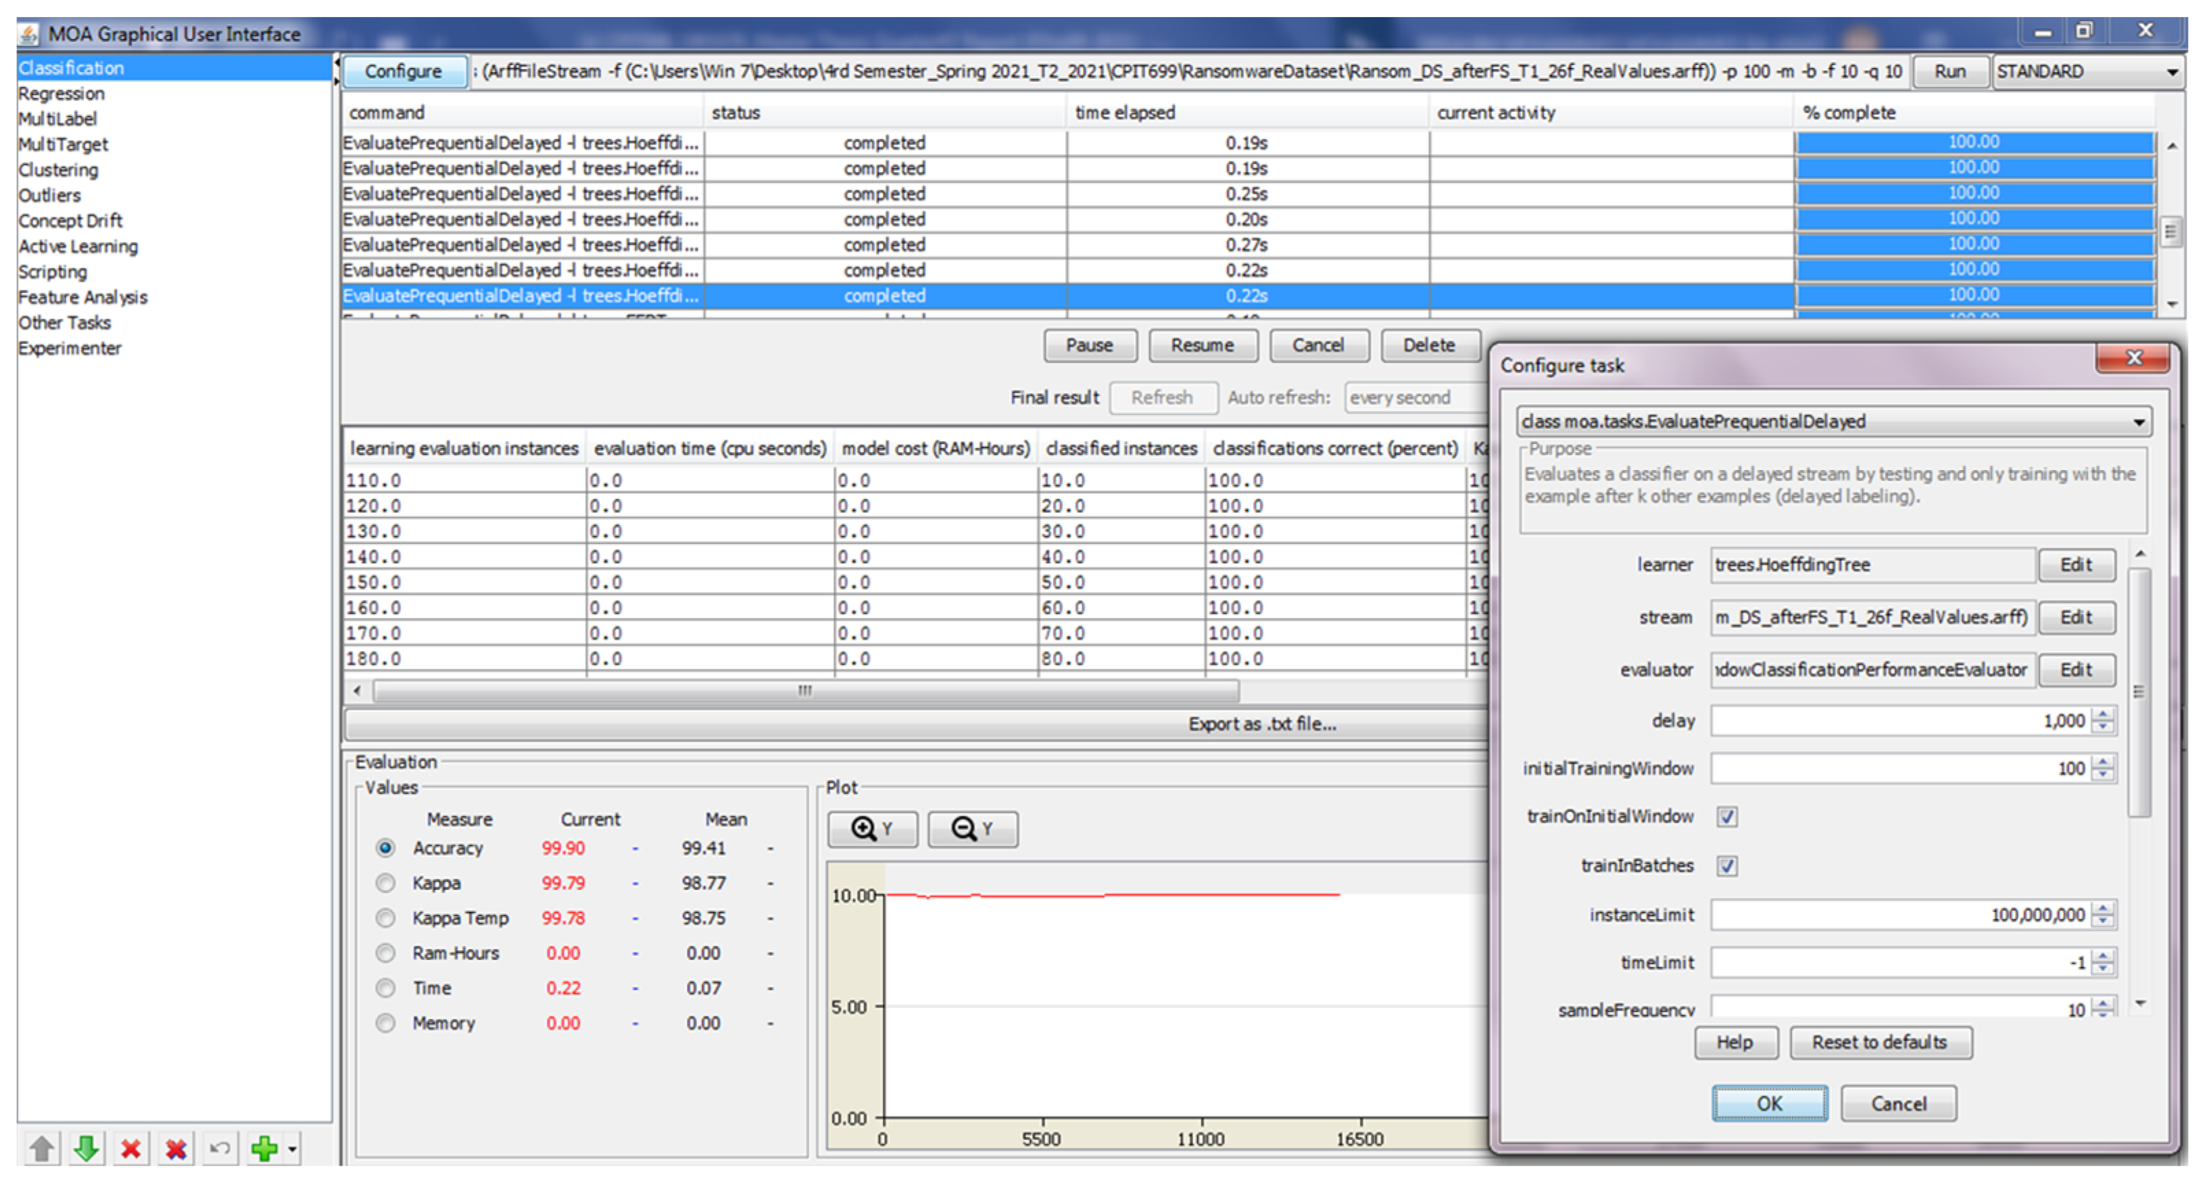
Task: Click the gray move-up arrow icon
Action: tap(41, 1148)
